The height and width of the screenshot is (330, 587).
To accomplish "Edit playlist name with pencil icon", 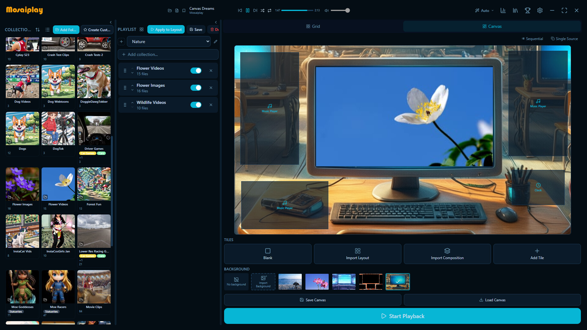I will coord(216,42).
